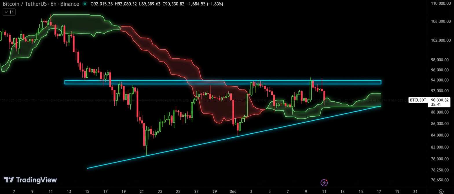Click the 76,650.00 price scale label
454x194 pixels.
click(x=441, y=180)
